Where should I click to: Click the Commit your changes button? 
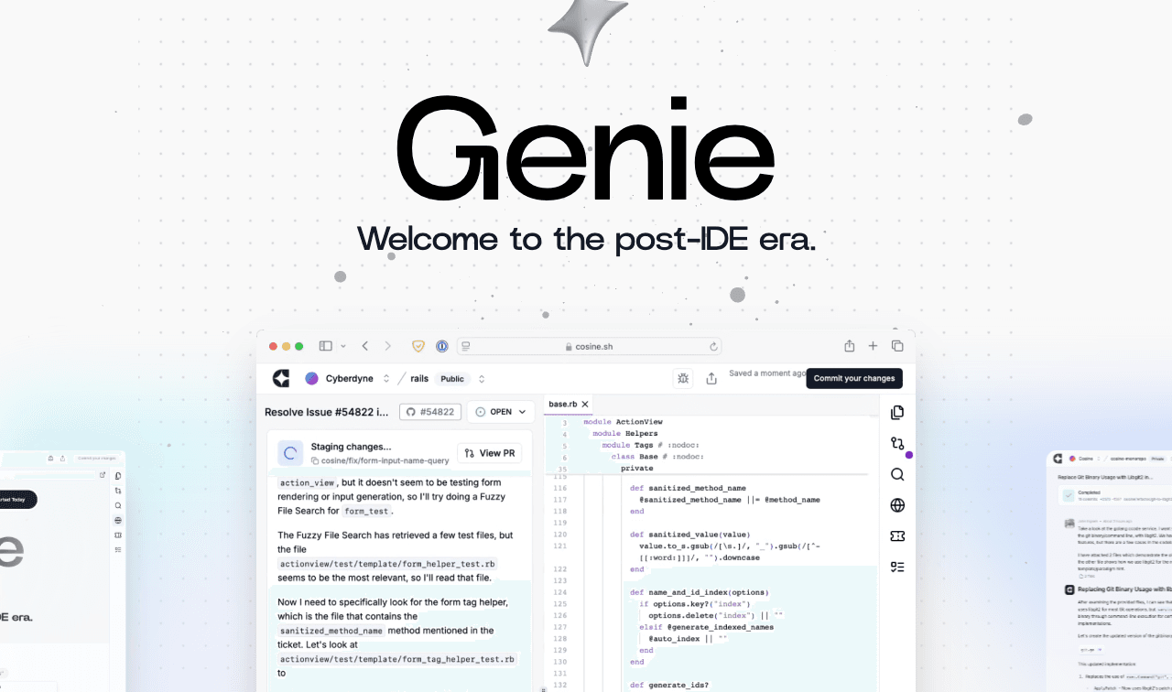click(x=854, y=378)
